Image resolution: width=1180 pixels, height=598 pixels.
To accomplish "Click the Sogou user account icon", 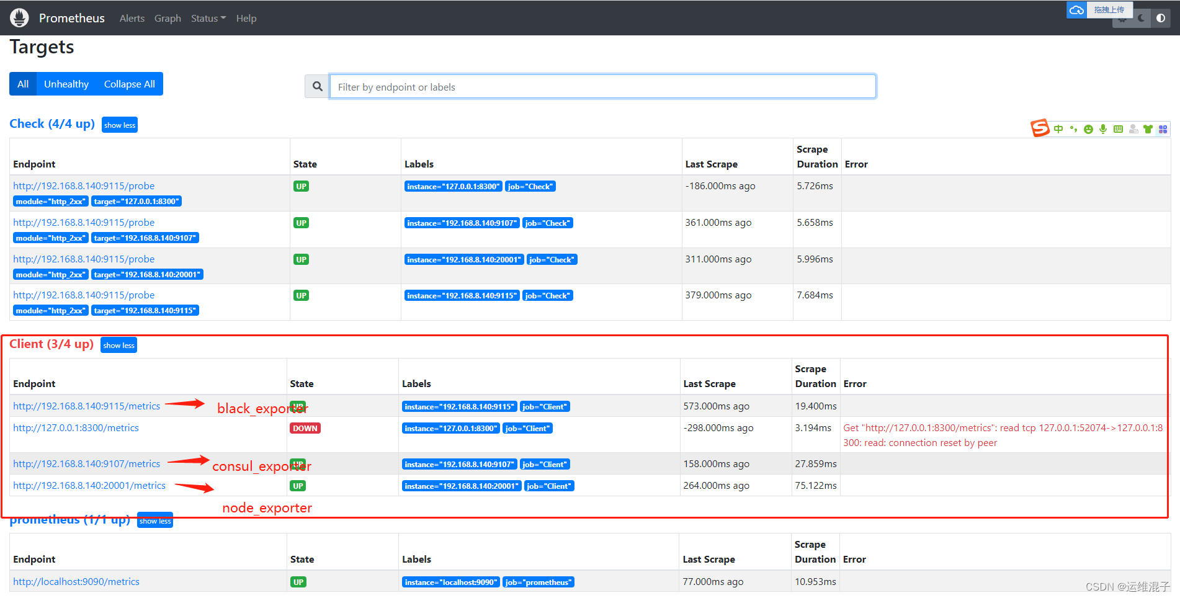I will [x=1133, y=129].
